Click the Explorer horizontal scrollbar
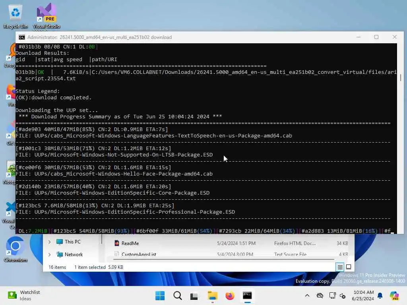Viewport: 407px width, 305px height. click(224, 259)
